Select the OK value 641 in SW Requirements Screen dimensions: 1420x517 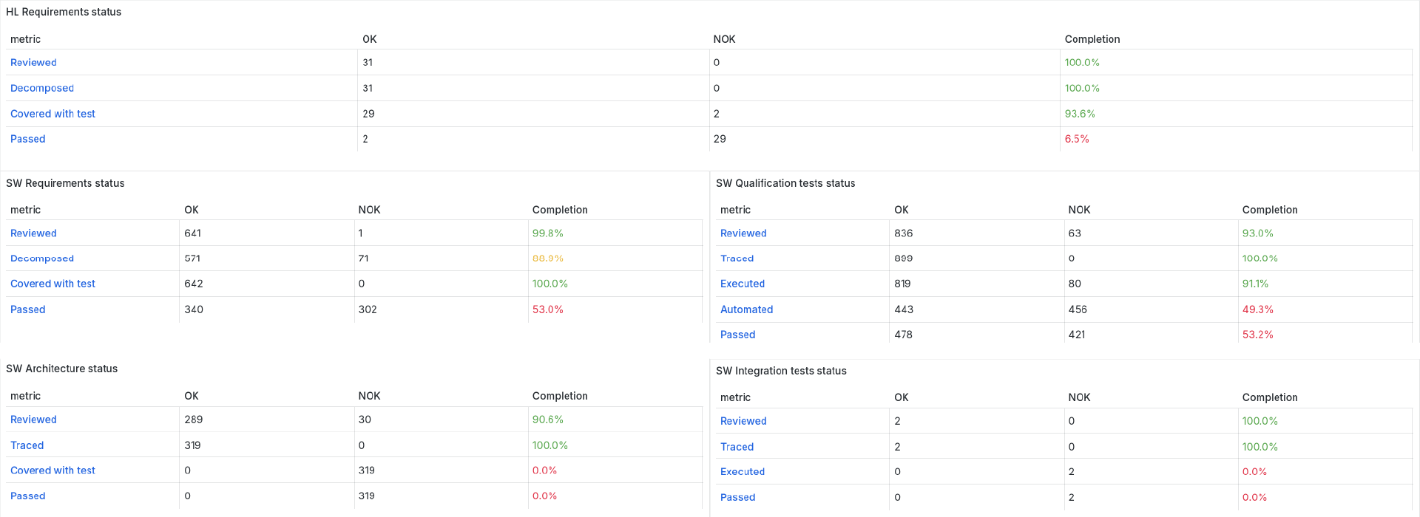tap(192, 233)
